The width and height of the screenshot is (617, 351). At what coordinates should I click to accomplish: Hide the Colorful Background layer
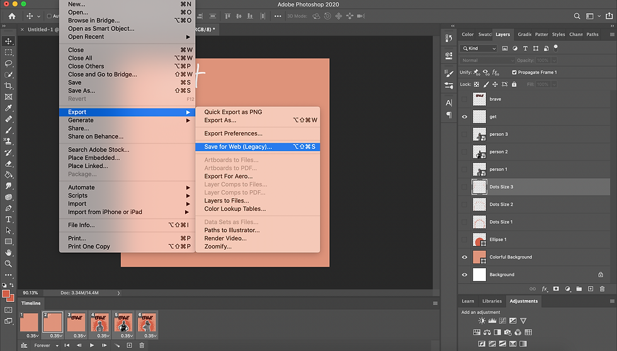pyautogui.click(x=465, y=257)
